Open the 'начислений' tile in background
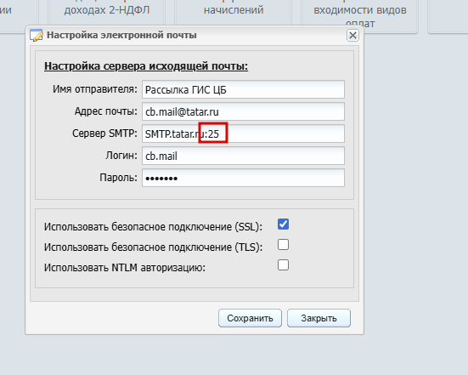Screen dimensions: 468x375 (234, 12)
